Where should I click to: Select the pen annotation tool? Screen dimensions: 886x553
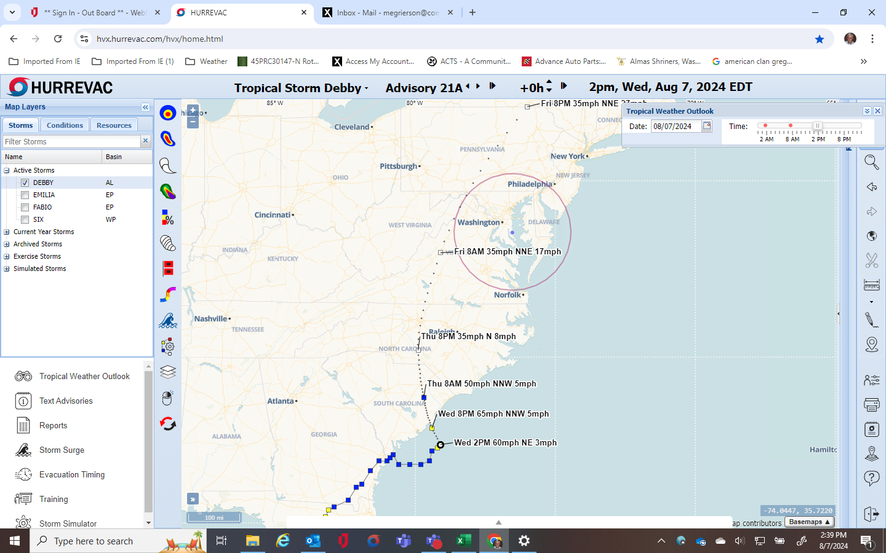pos(871,320)
